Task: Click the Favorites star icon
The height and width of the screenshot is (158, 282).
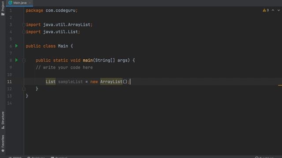Action: coord(3,151)
